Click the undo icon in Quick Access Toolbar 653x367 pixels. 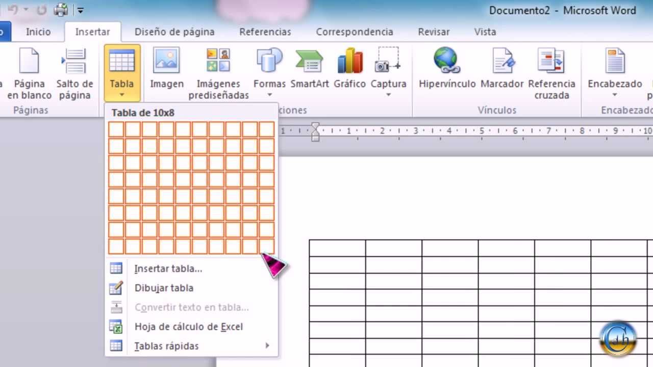(x=13, y=10)
